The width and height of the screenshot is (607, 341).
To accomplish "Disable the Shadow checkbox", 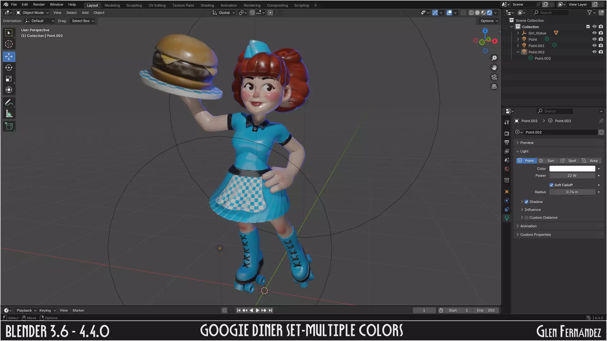I will [526, 202].
